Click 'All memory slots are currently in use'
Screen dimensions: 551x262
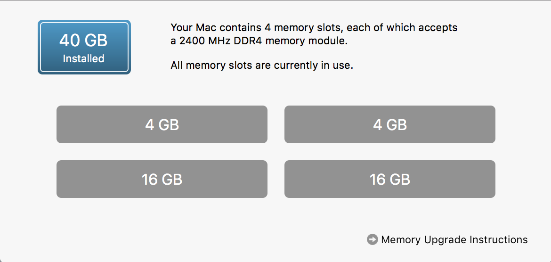pyautogui.click(x=262, y=65)
